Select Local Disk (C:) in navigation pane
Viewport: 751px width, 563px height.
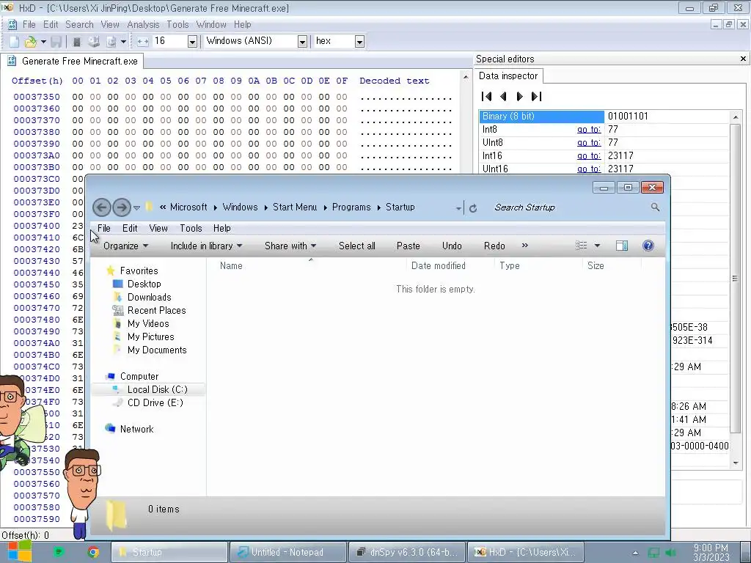pyautogui.click(x=157, y=390)
